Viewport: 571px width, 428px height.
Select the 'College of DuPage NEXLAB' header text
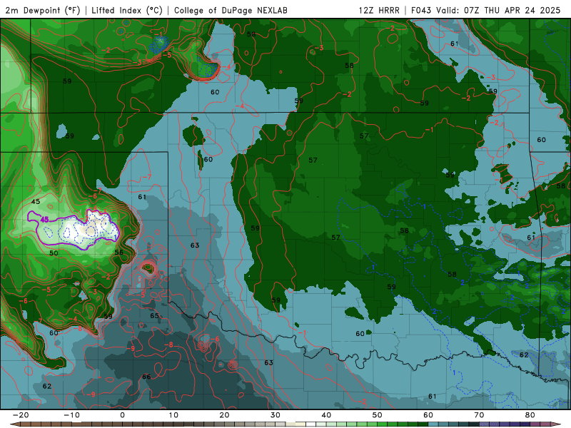231,10
